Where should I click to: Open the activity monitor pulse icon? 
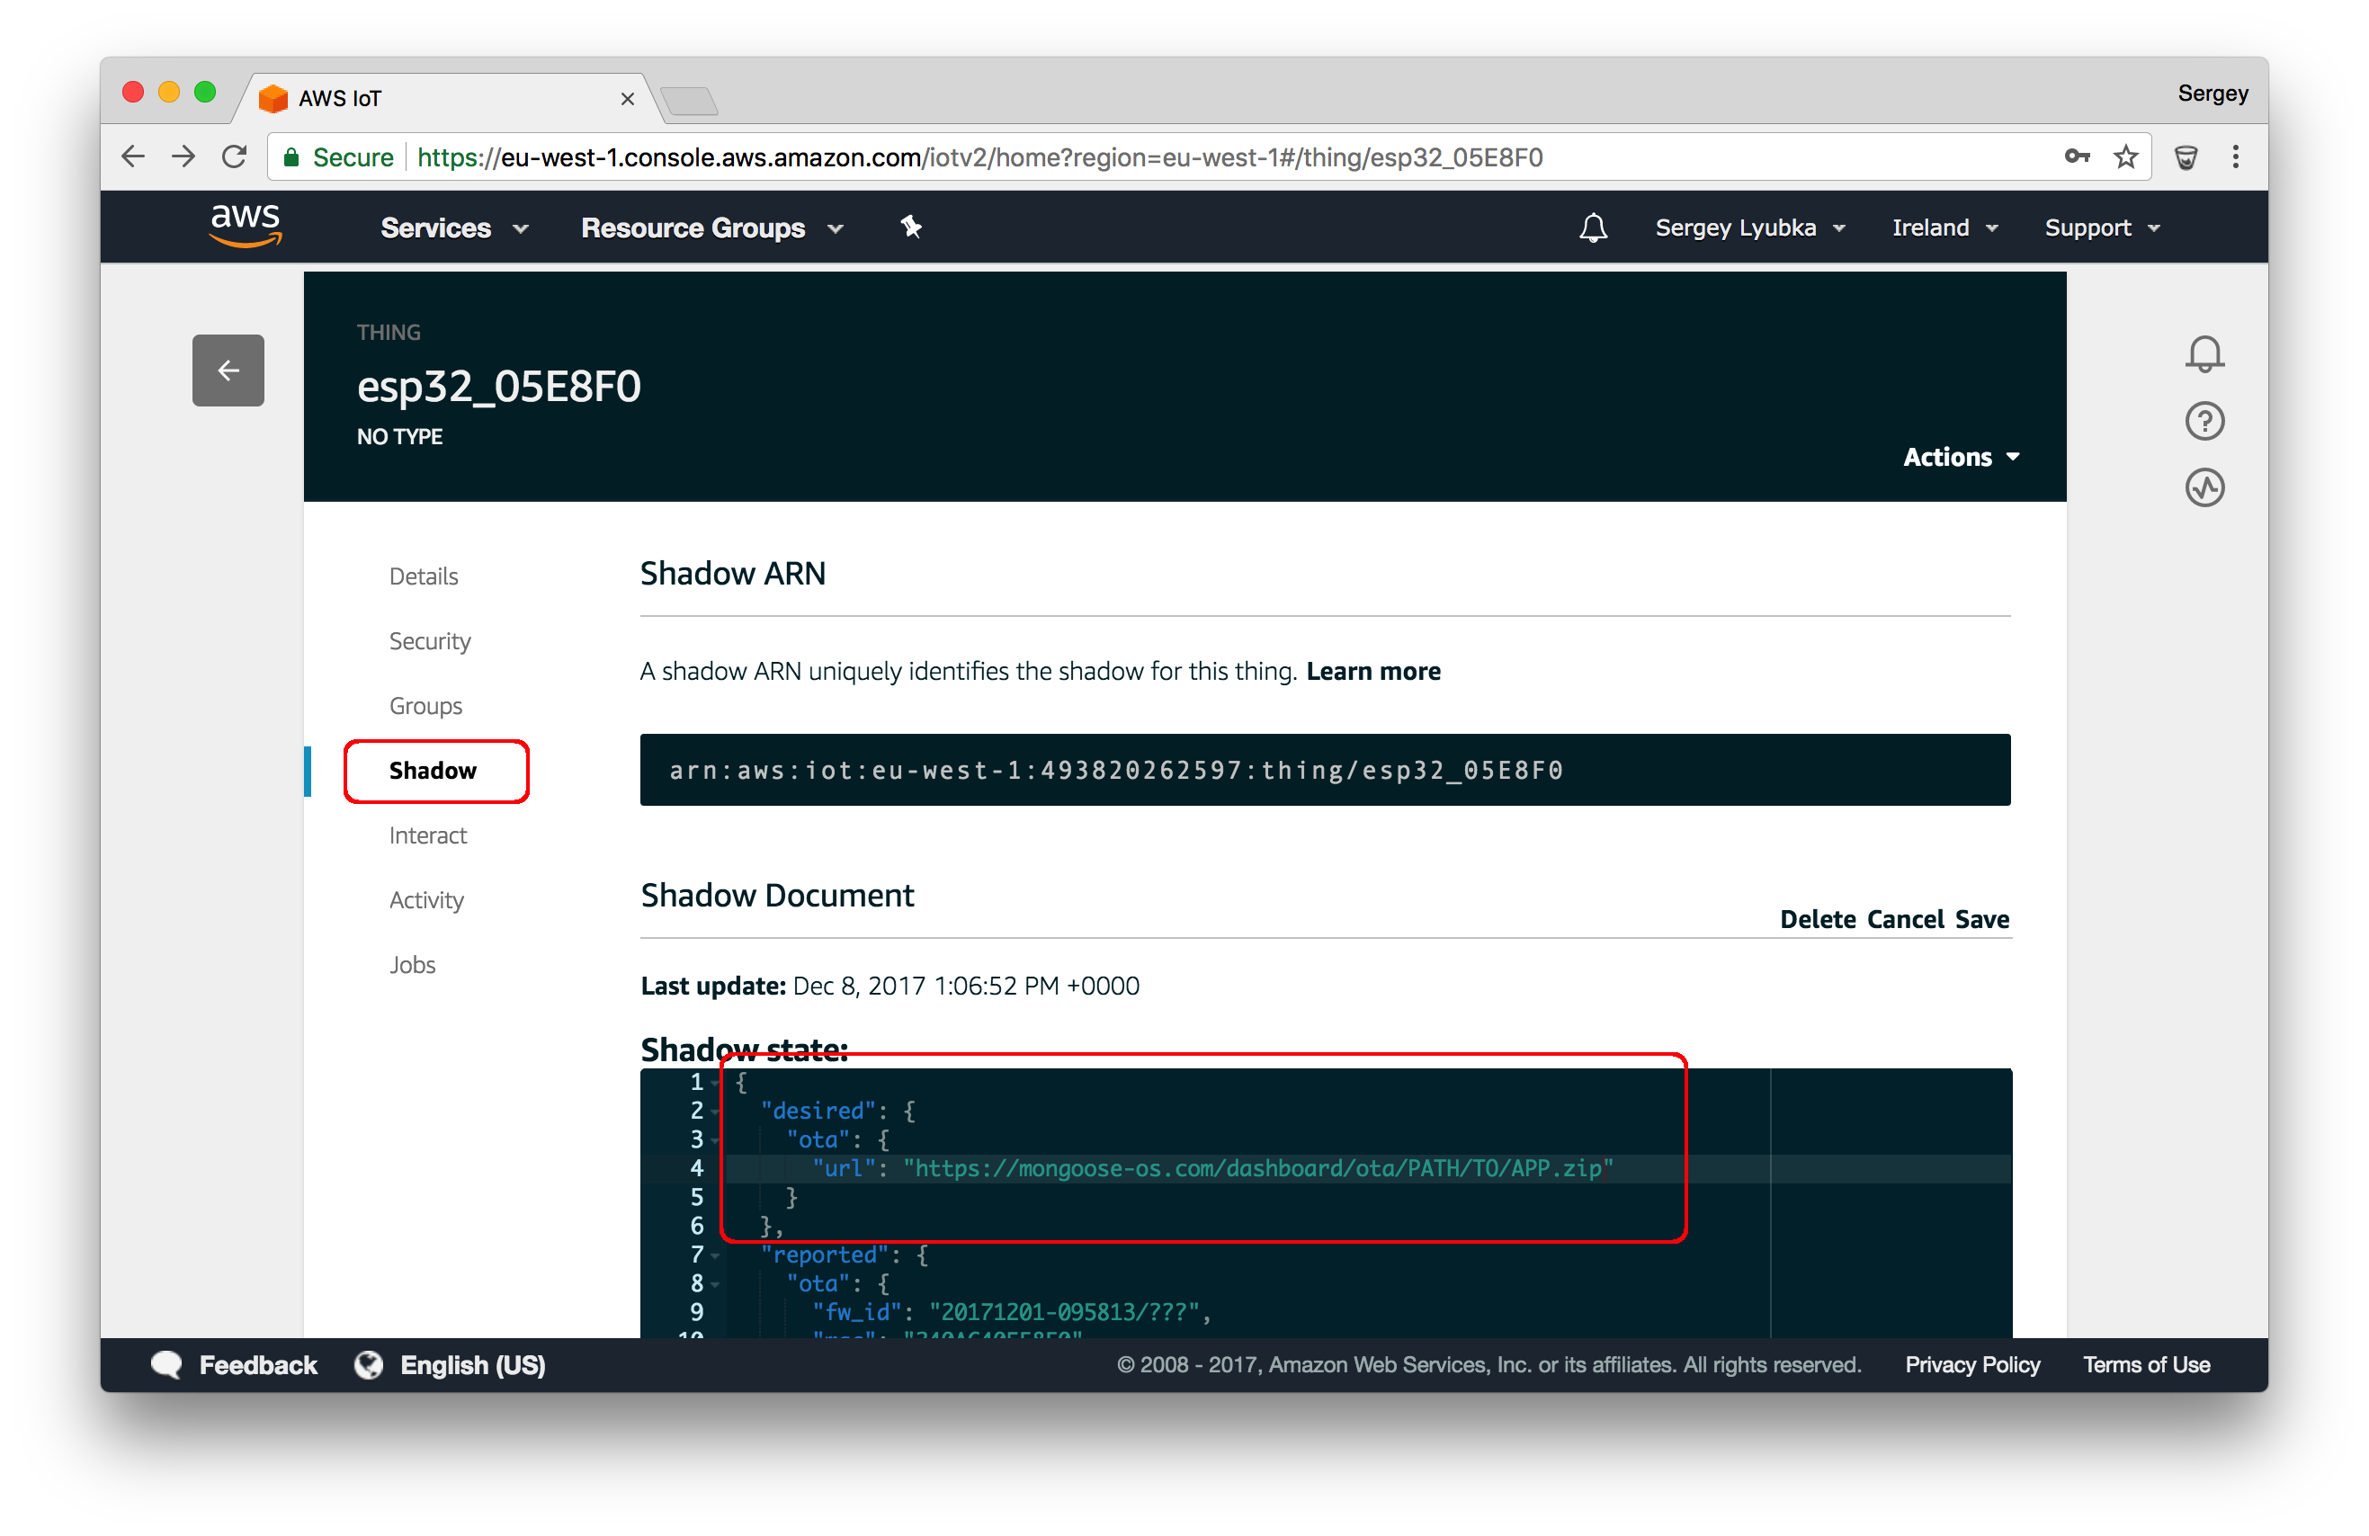click(2204, 487)
